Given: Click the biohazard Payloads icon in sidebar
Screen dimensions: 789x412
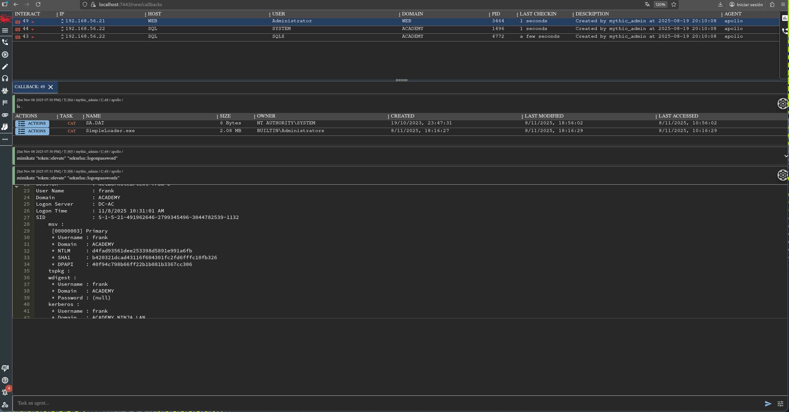Looking at the screenshot, I should pos(5,91).
